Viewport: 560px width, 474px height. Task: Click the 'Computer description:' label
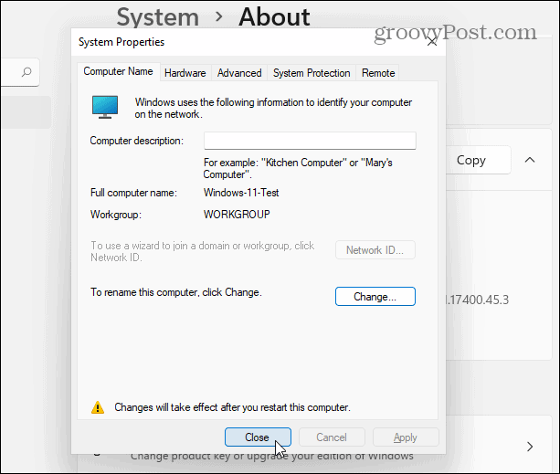click(x=136, y=141)
